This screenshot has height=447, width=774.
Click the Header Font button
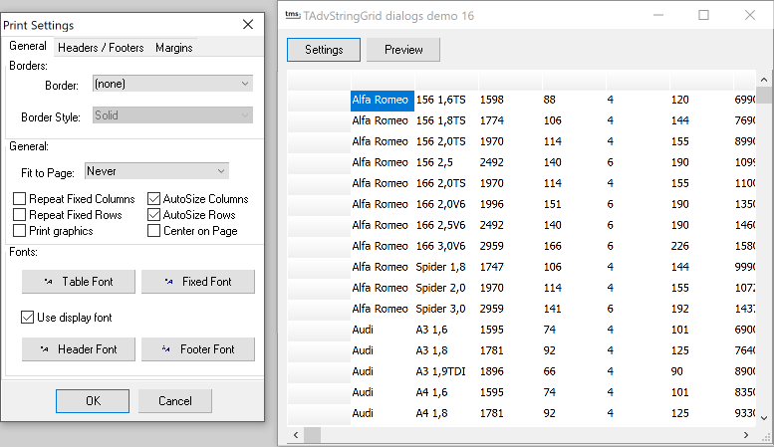coord(78,349)
